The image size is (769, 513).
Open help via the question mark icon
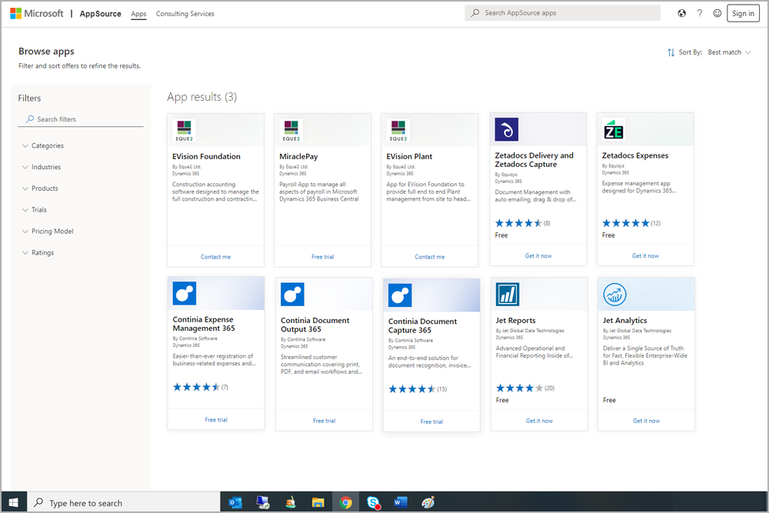coord(700,13)
